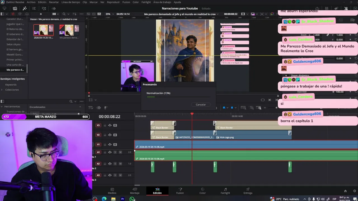Open media pool three-dots options menu

pos(81,14)
